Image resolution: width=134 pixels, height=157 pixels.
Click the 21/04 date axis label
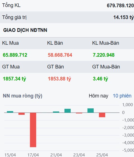[56, 155]
